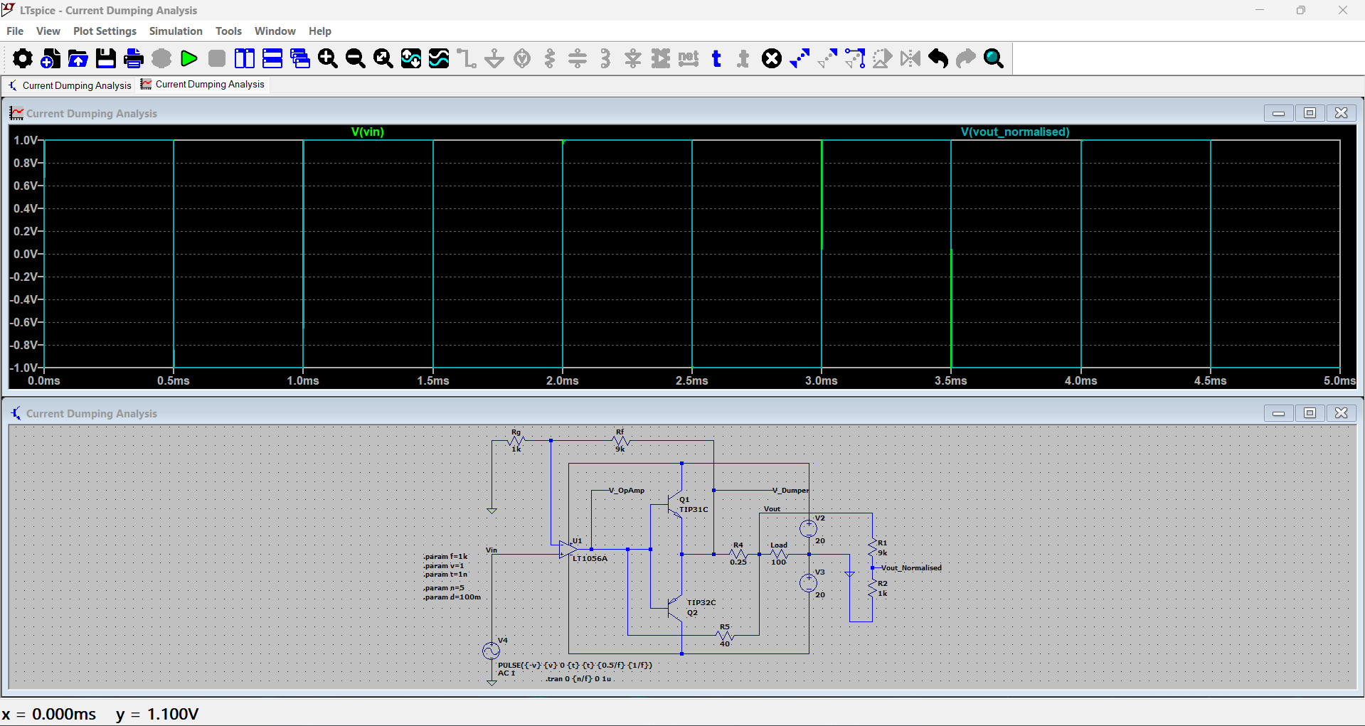The width and height of the screenshot is (1365, 726).
Task: Click the redo arrow
Action: pos(966,58)
